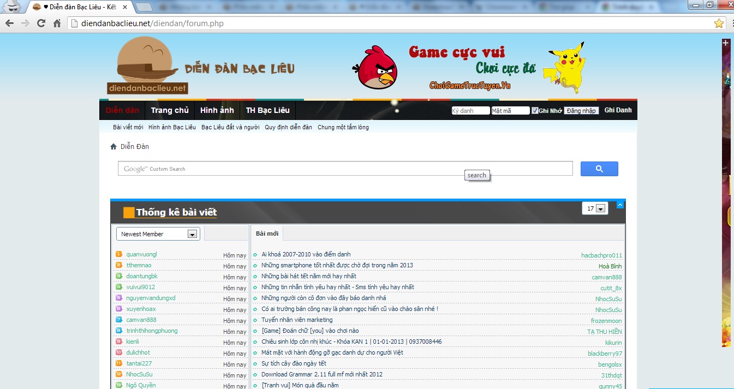Select the Bài mới tab
This screenshot has height=389, width=734.
[x=267, y=234]
